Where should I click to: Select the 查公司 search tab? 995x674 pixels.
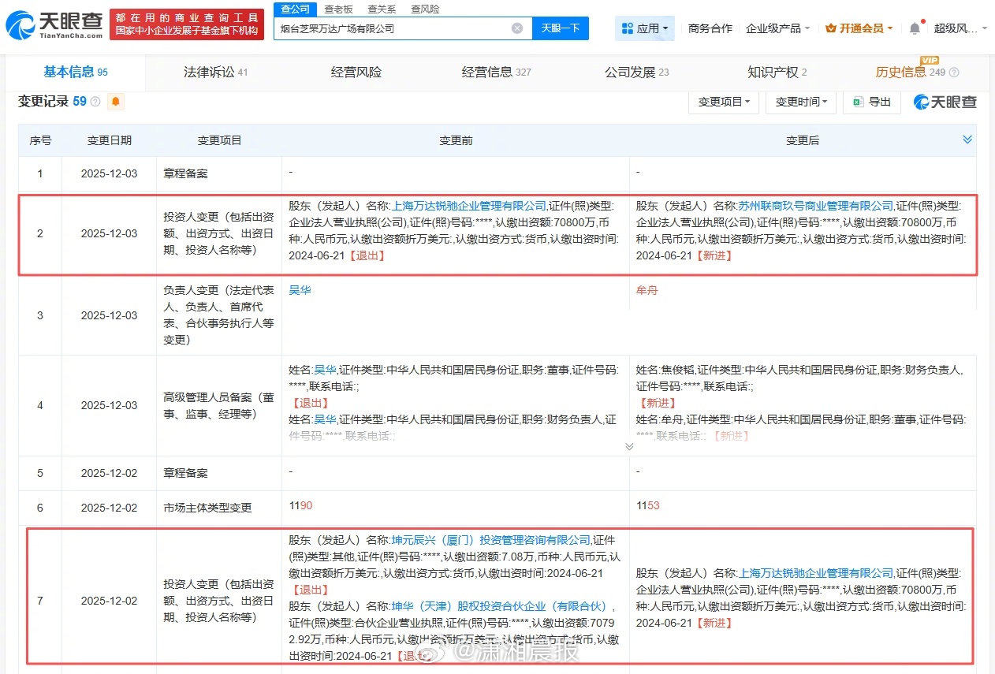pyautogui.click(x=295, y=9)
